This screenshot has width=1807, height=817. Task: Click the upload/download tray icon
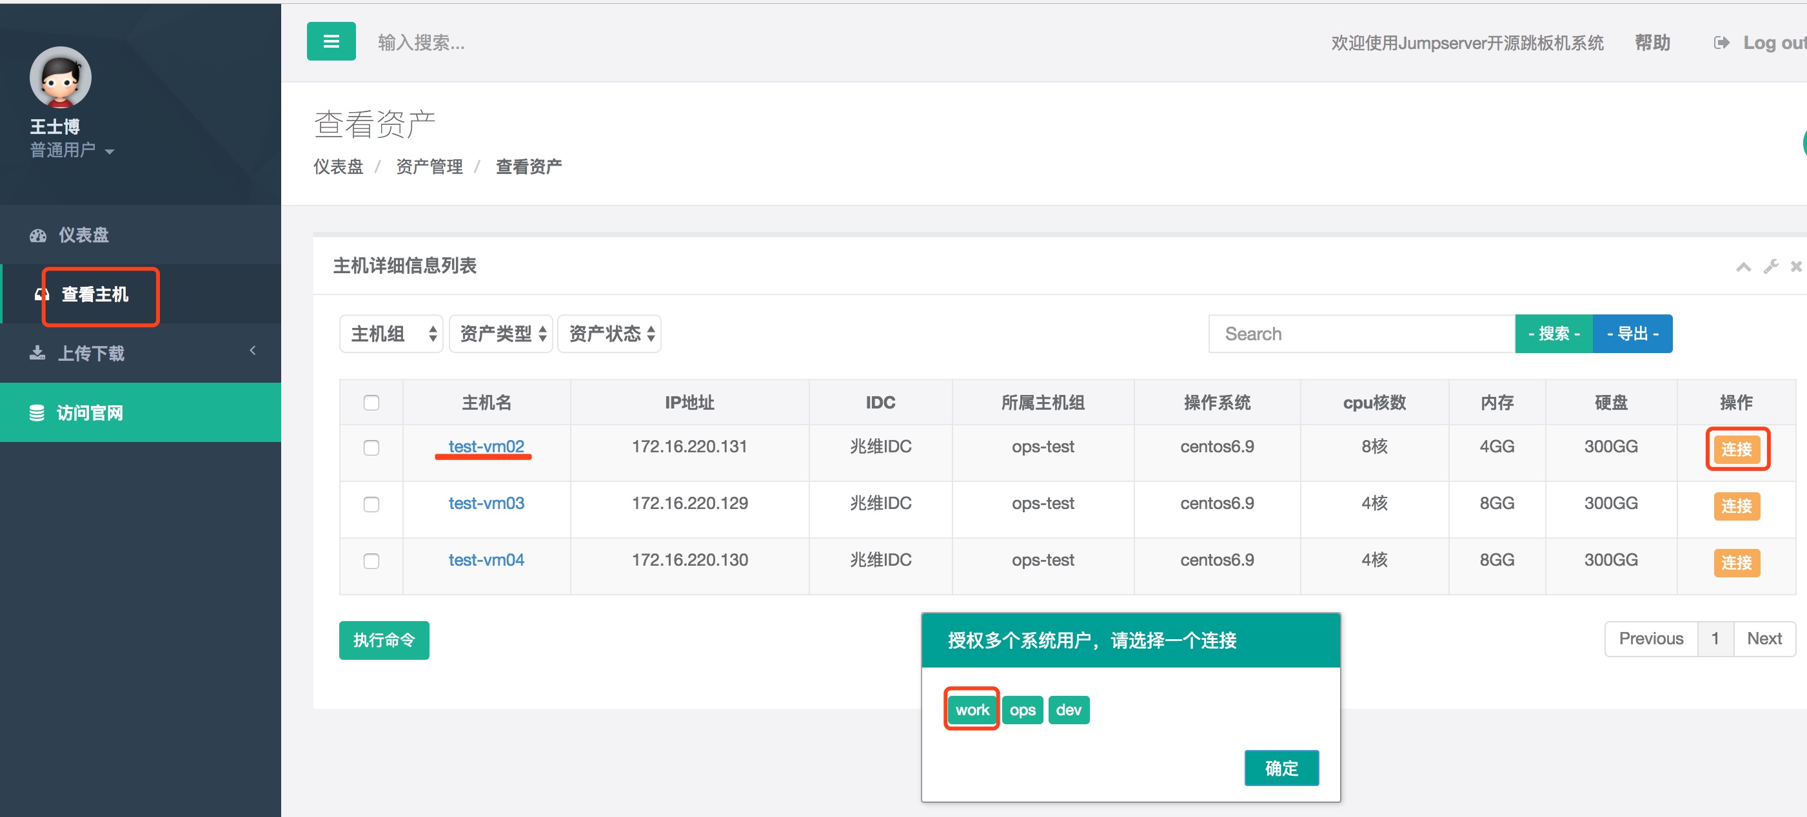37,353
